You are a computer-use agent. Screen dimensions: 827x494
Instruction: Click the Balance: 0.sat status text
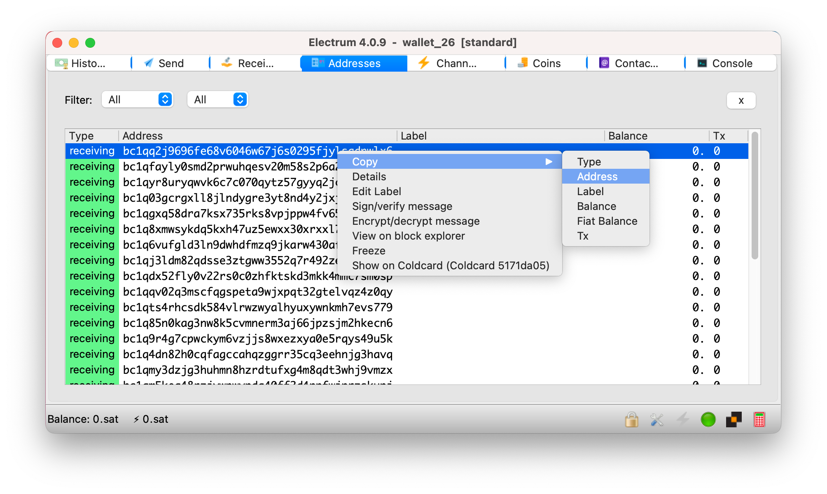click(83, 419)
